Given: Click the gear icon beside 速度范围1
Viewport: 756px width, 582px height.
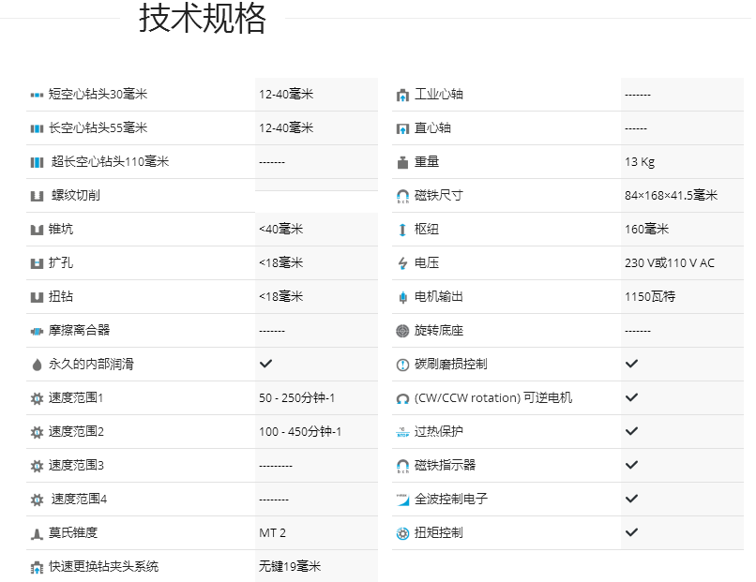Looking at the screenshot, I should click(x=37, y=398).
